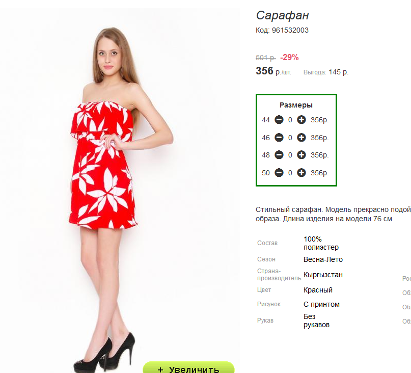Decrease quantity for size 44
The height and width of the screenshot is (373, 411).
pos(279,120)
